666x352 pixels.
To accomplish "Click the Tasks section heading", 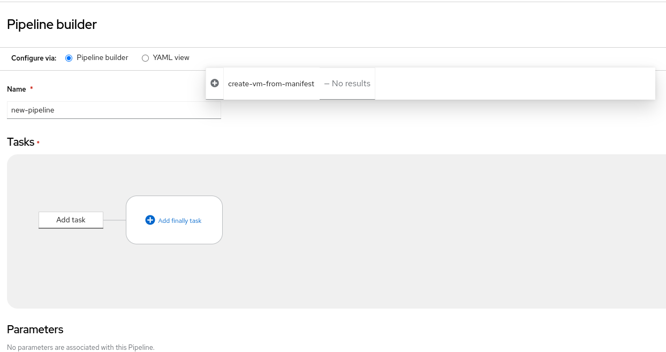I will coord(21,142).
